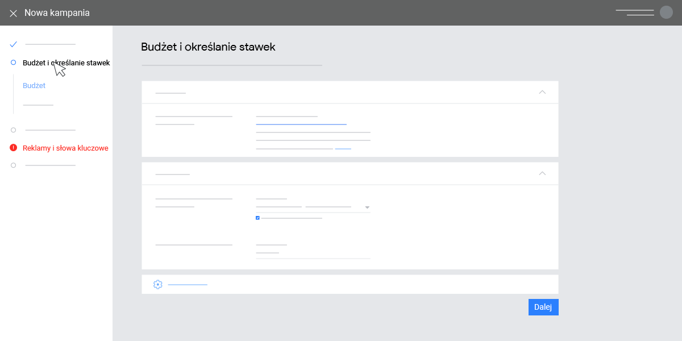
Task: Click the Budżet i określanie stawek heading
Action: 208,47
